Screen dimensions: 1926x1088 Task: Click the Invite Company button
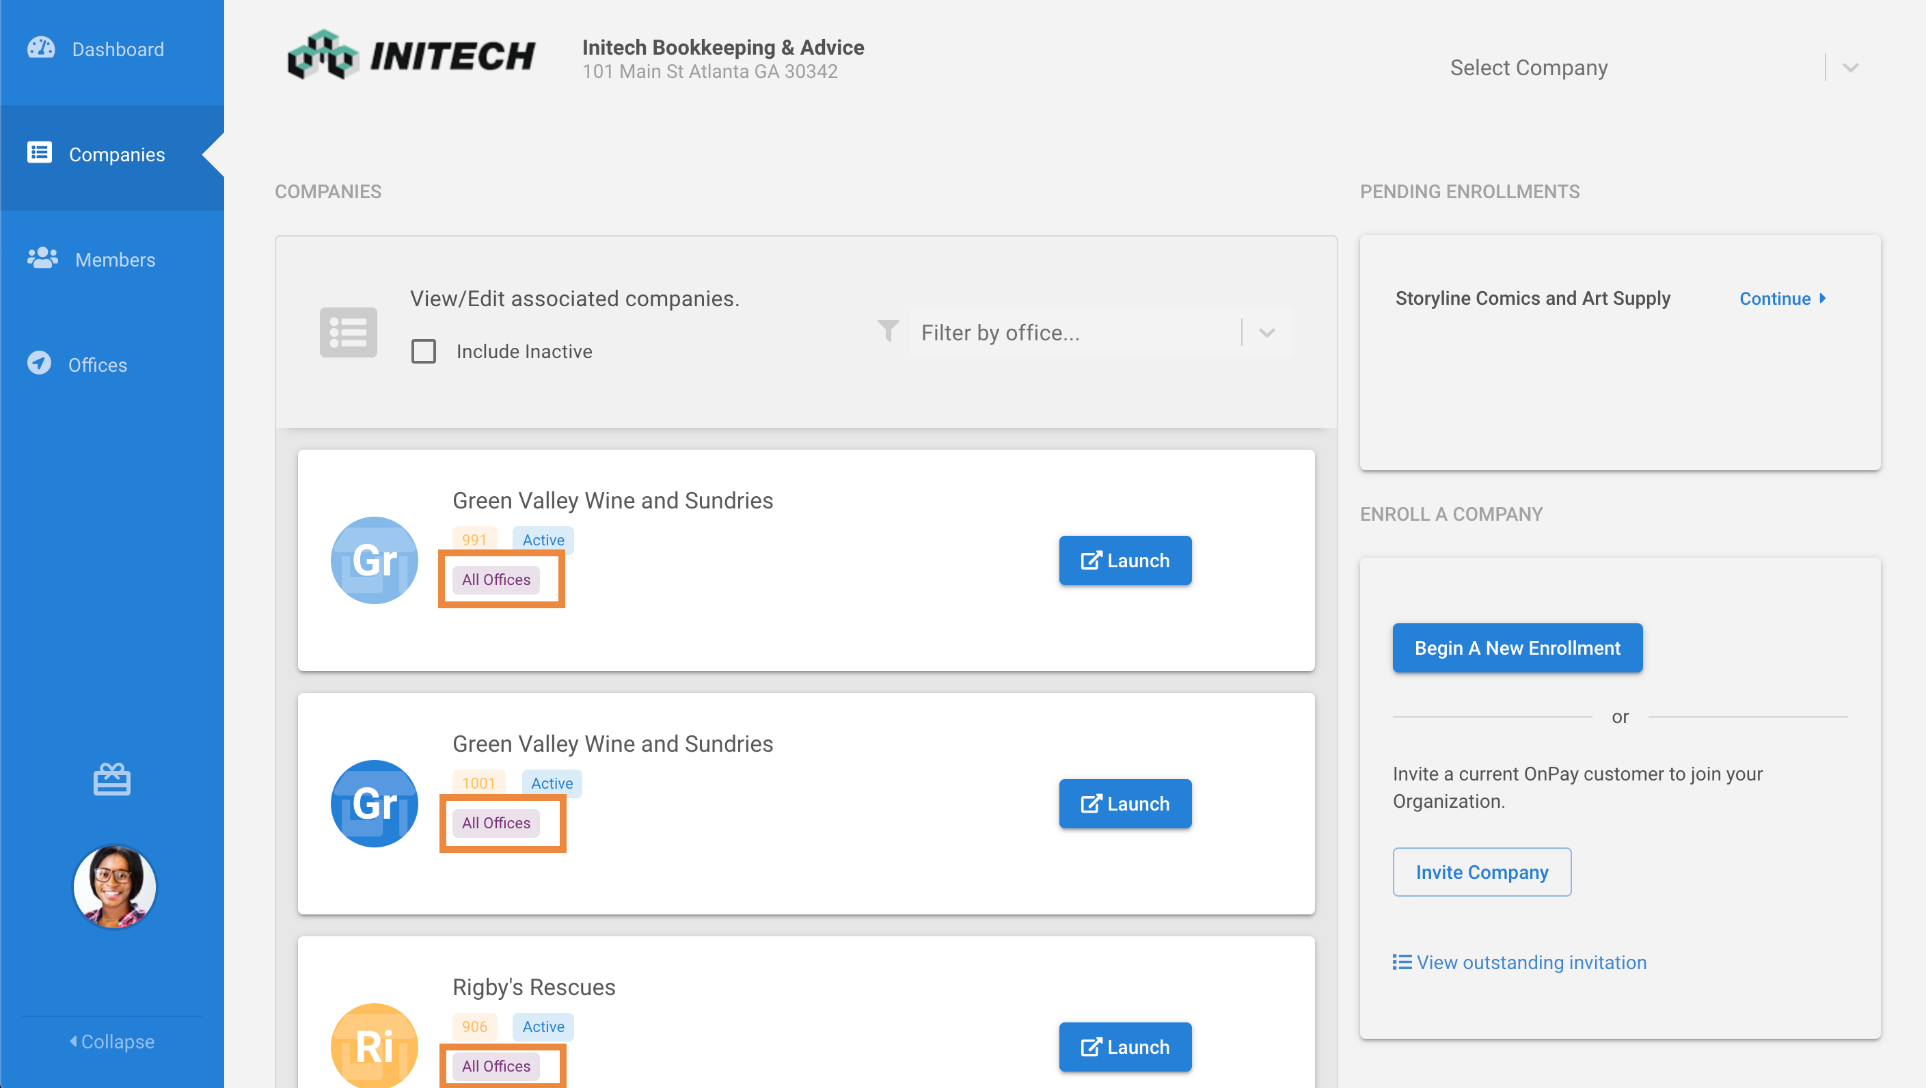pyautogui.click(x=1482, y=872)
